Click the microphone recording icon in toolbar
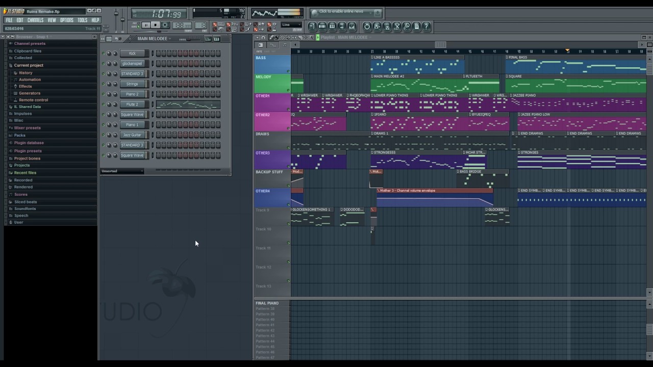 pyautogui.click(x=407, y=27)
